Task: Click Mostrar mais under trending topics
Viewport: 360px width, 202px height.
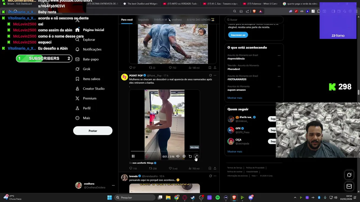Action: coord(235,98)
